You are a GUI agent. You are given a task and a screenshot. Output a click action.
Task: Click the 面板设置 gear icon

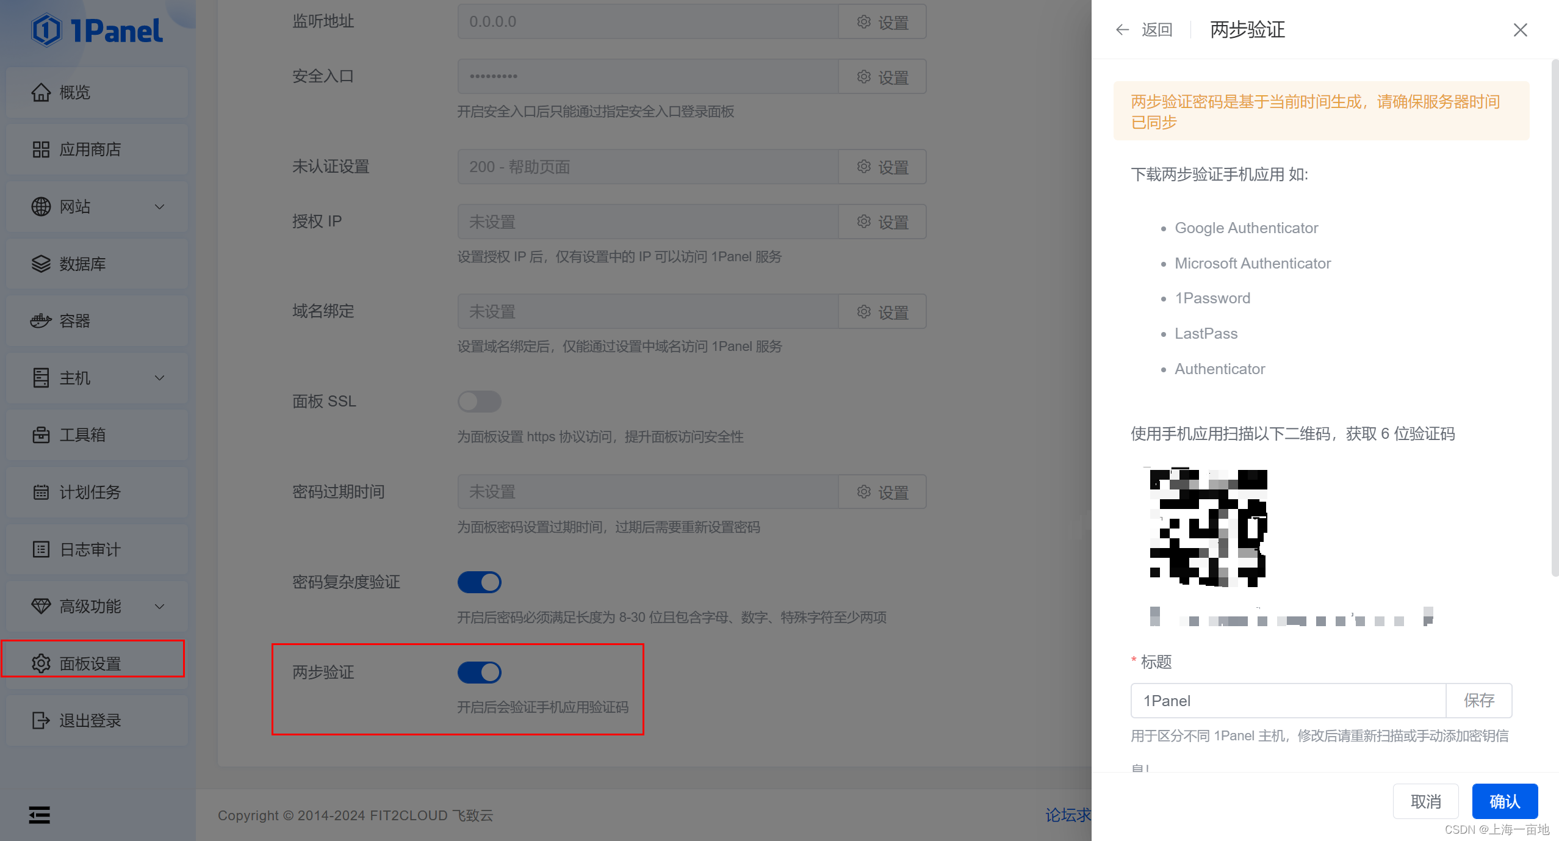click(41, 663)
